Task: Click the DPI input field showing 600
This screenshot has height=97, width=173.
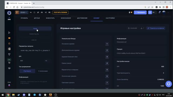Action: (31, 61)
